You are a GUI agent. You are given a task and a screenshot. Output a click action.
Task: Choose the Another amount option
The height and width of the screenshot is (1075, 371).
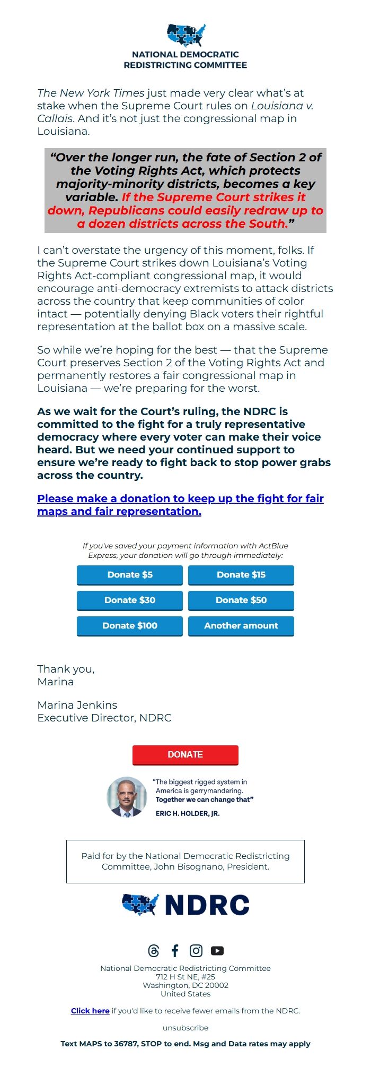pos(241,626)
